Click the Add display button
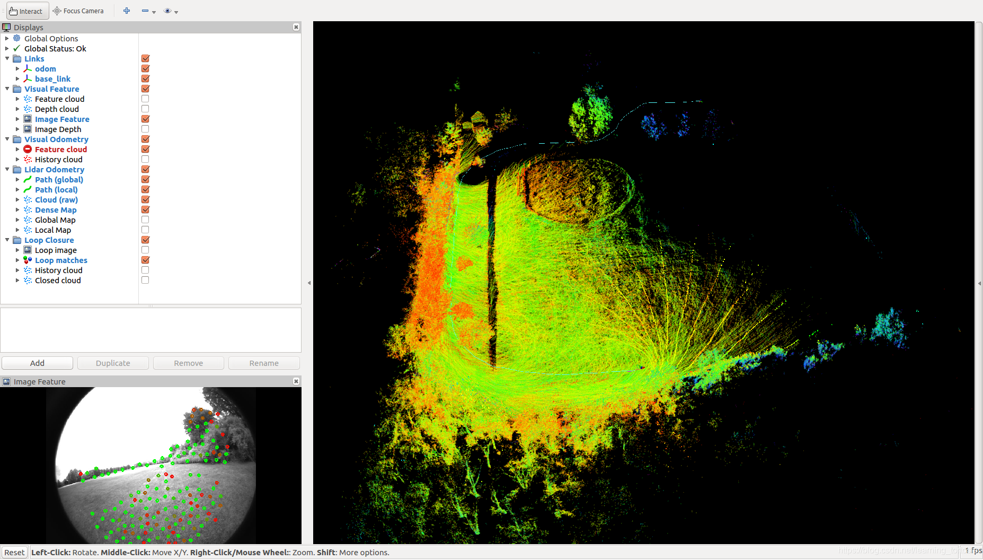 [37, 363]
